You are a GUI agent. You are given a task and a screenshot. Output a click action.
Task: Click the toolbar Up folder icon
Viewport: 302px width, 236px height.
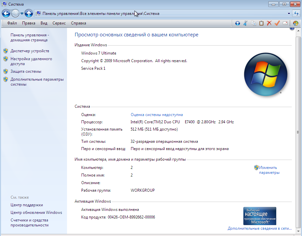[x=238, y=23]
